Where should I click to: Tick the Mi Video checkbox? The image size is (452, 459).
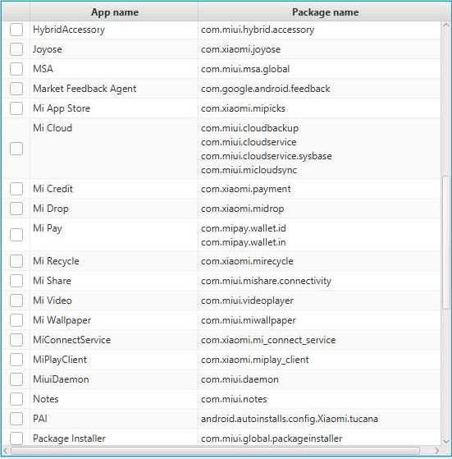[16, 301]
